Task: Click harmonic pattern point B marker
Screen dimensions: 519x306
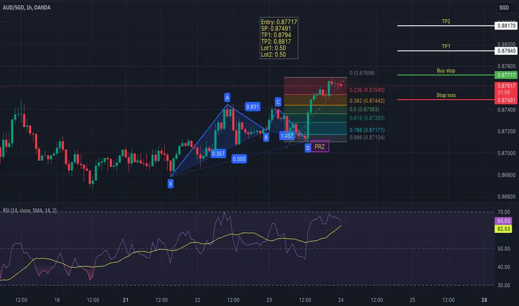Action: click(266, 137)
